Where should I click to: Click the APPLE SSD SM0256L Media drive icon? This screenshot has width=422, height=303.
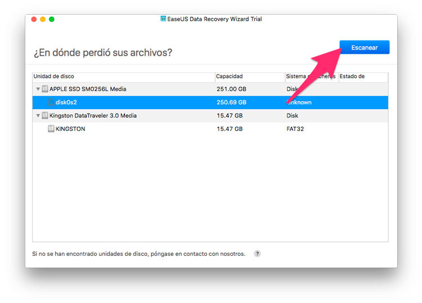(45, 89)
